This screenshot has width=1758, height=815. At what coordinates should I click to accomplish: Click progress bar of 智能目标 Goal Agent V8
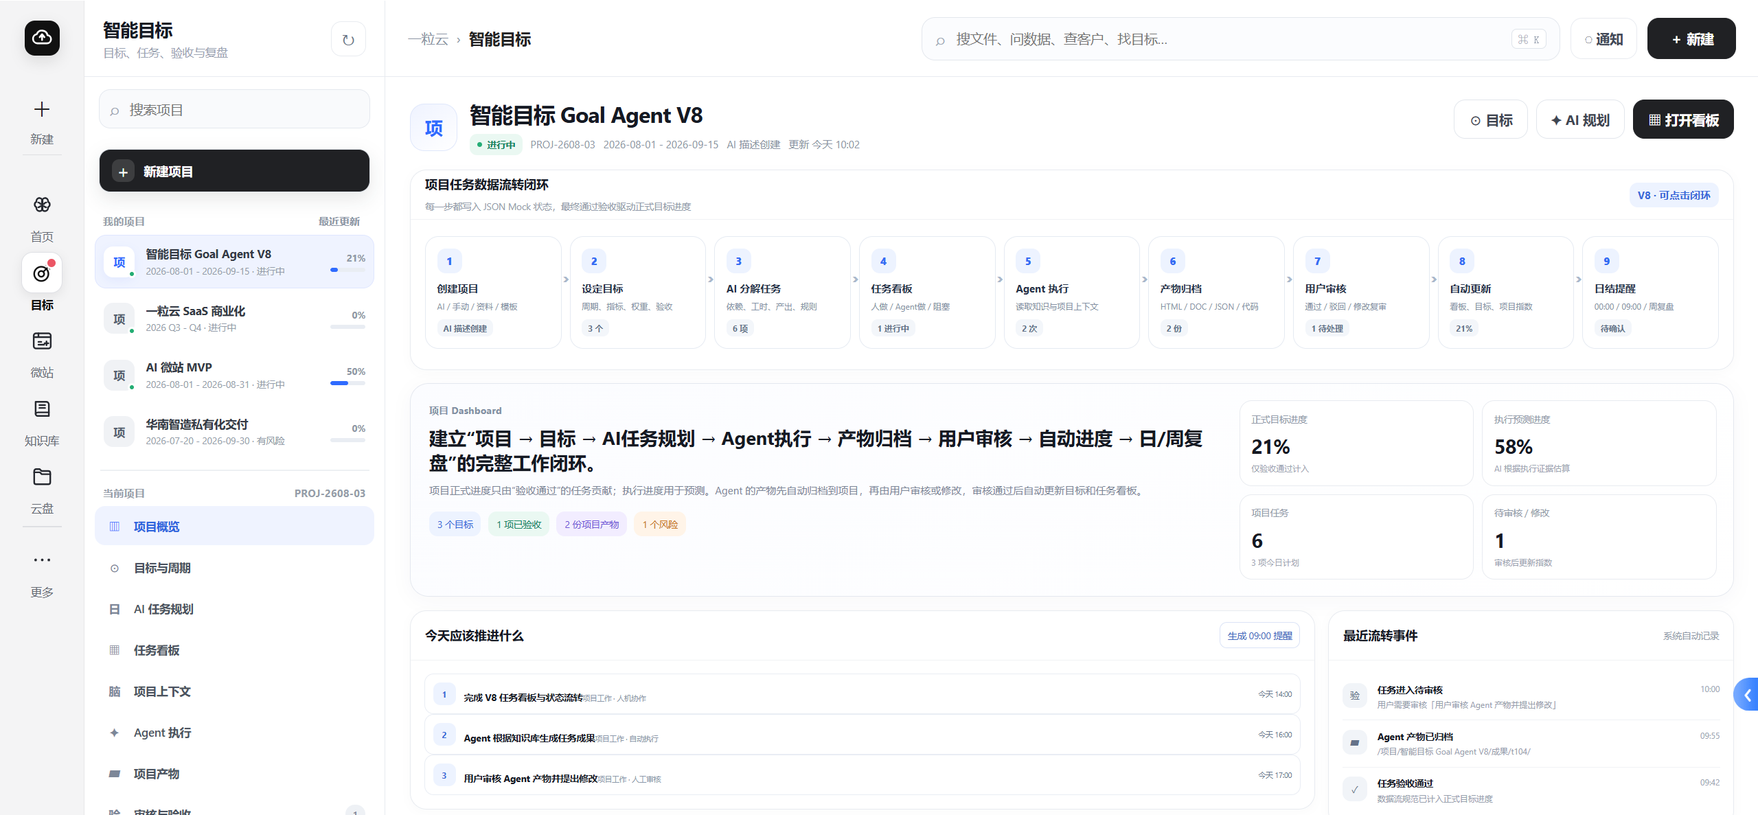(347, 270)
